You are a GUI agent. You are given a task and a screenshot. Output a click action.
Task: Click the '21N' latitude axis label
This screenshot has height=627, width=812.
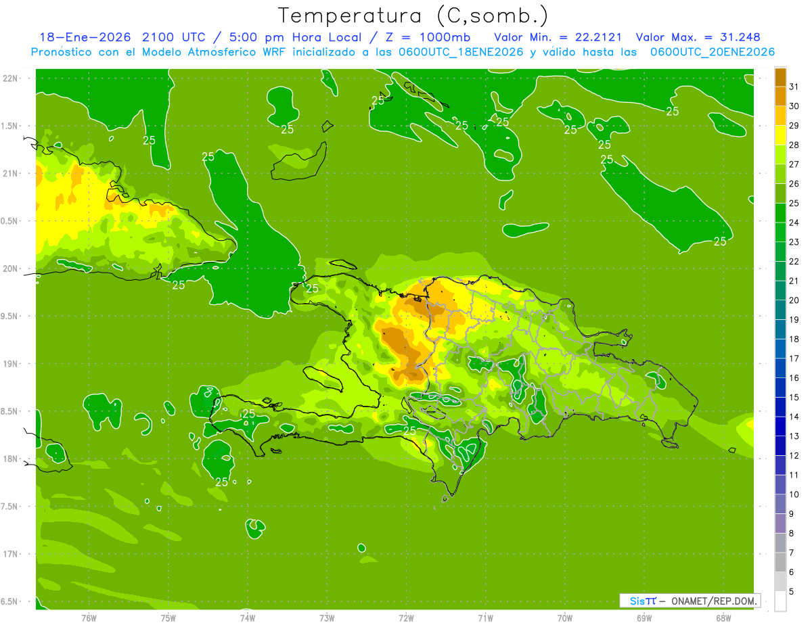pos(10,173)
